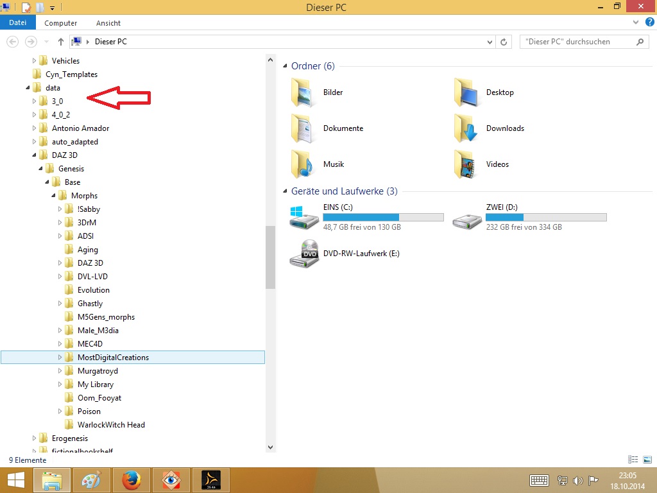The width and height of the screenshot is (657, 493).
Task: Refresh the Dieser PC view
Action: click(x=504, y=42)
